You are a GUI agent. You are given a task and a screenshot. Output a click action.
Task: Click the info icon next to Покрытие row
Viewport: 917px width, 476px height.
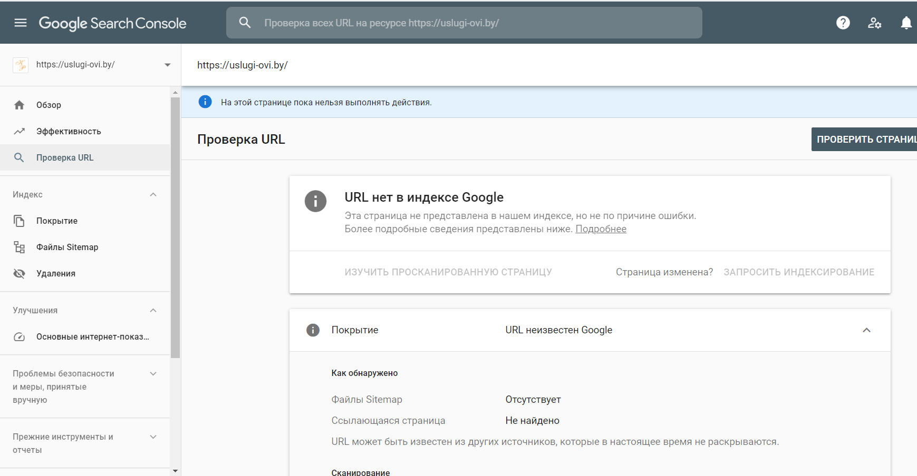(x=313, y=330)
